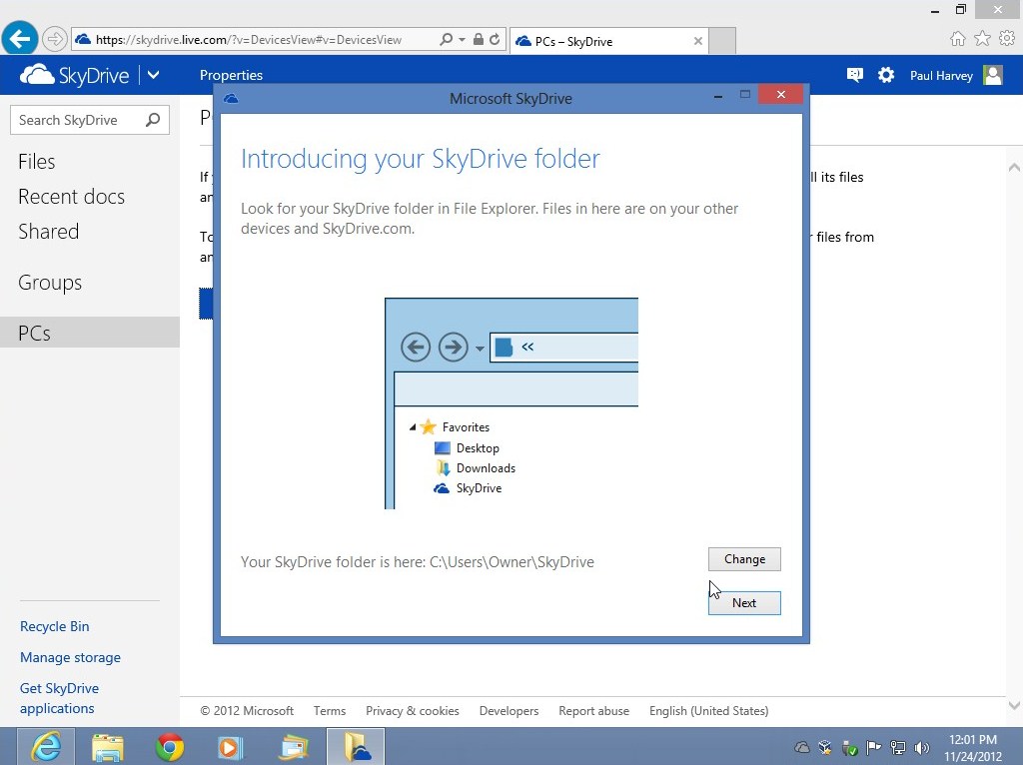
Task: Click the browser refresh icon in address bar
Action: 495,40
